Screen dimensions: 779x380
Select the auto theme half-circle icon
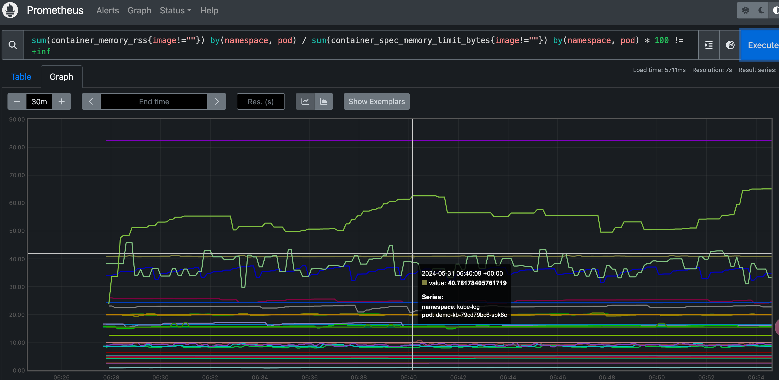tap(775, 10)
